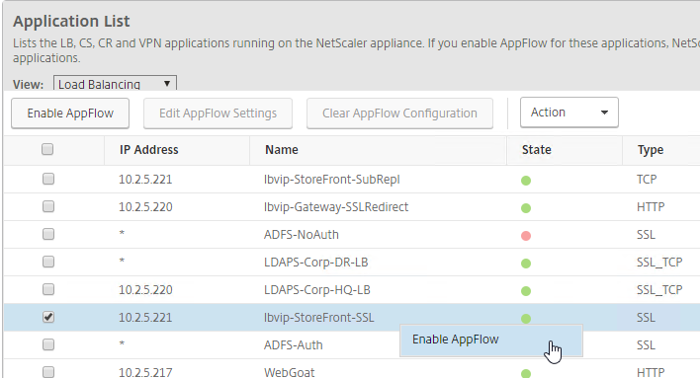Open the View Load Balancing dropdown

point(115,83)
